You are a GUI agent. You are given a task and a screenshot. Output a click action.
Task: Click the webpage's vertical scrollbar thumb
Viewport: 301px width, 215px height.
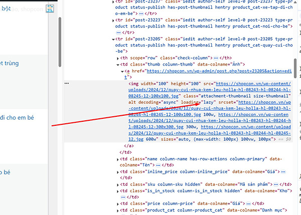click(60, 42)
